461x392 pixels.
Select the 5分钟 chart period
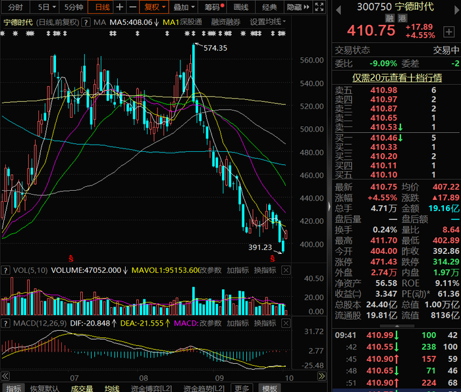click(x=74, y=7)
